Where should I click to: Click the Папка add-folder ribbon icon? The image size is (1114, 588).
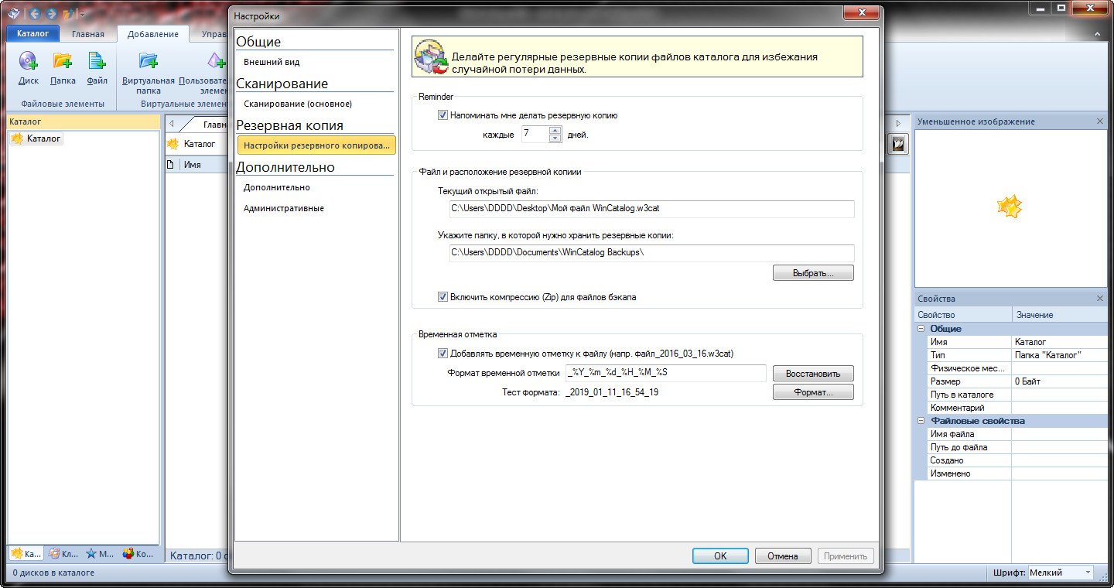63,62
